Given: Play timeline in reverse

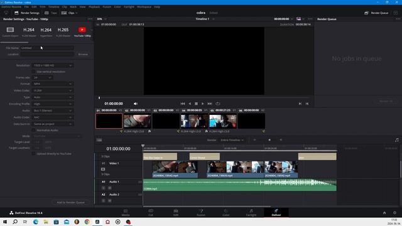Looking at the screenshot, I should (190, 104).
